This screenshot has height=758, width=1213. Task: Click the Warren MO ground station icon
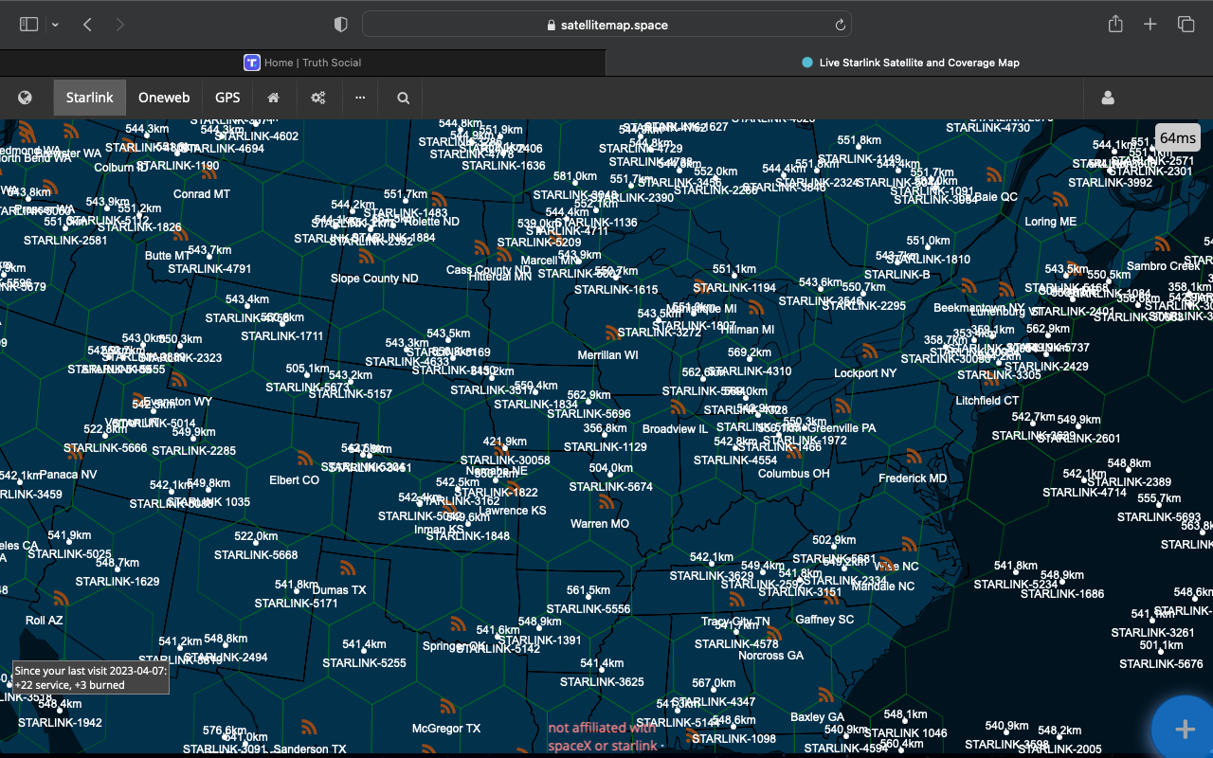(606, 502)
